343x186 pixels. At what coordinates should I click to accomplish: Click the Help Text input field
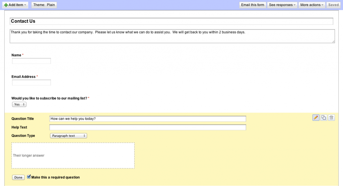click(148, 127)
